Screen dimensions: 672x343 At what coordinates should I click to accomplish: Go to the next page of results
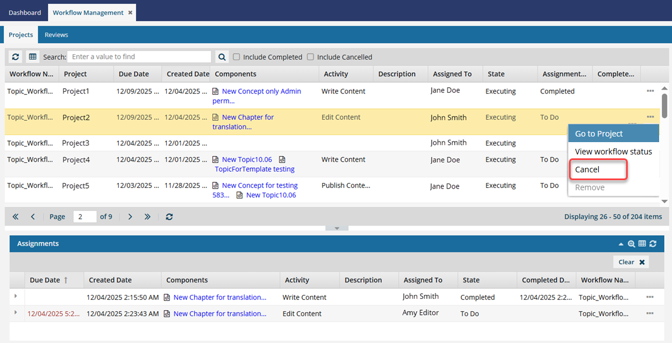point(130,217)
